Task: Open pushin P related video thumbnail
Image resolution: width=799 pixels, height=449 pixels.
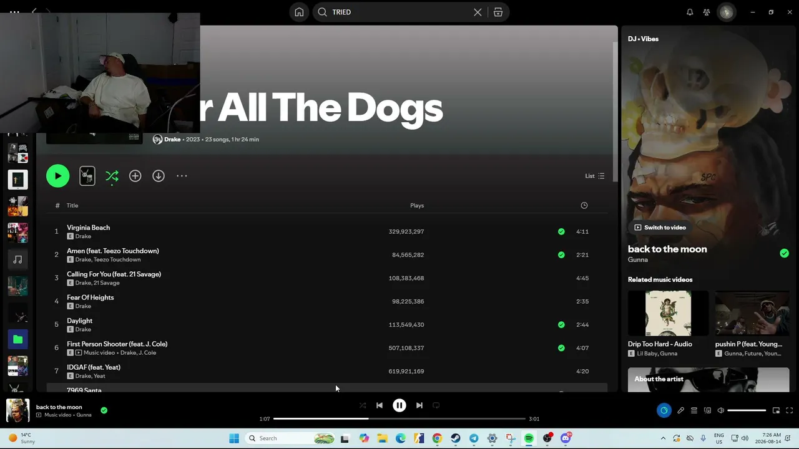Action: 752,313
